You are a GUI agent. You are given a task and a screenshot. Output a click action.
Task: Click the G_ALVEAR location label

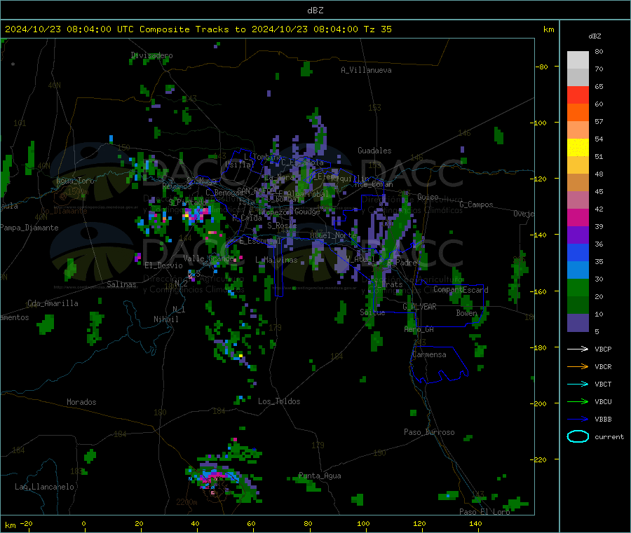coord(420,307)
